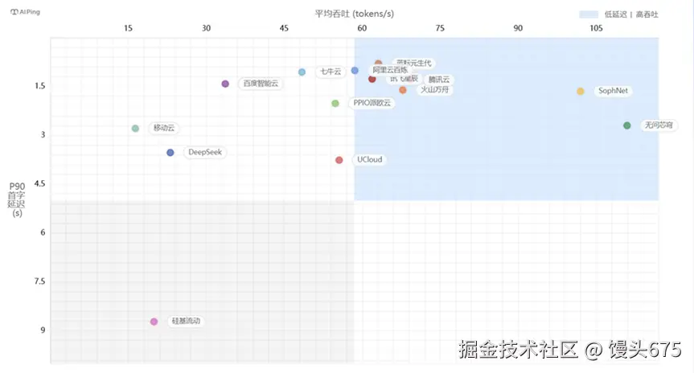Click the throughput axis tick 105
Screen dimensions: 694x373
(x=596, y=28)
